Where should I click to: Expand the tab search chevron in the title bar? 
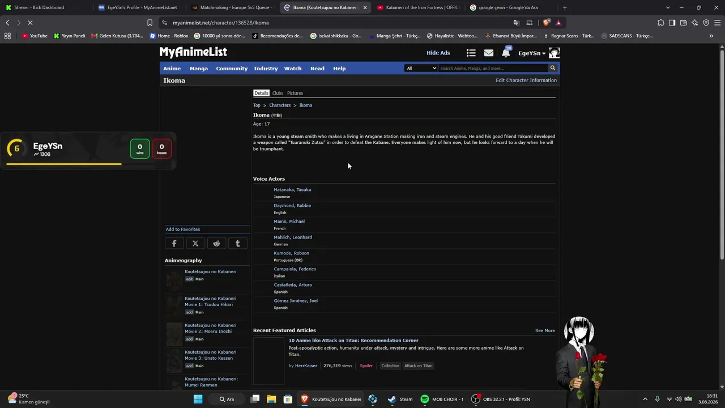[x=668, y=7]
